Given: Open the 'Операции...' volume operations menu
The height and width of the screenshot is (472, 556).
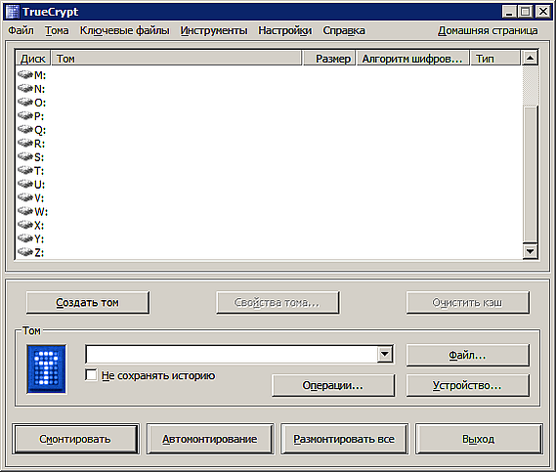Looking at the screenshot, I should click(332, 385).
